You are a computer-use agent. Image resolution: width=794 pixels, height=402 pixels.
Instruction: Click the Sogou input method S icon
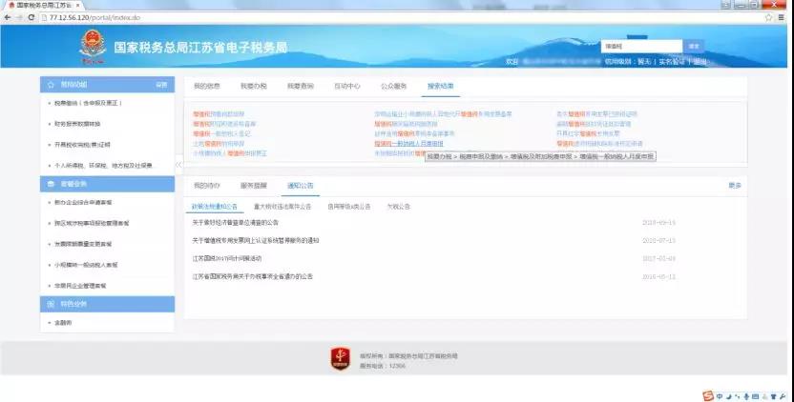(x=708, y=396)
